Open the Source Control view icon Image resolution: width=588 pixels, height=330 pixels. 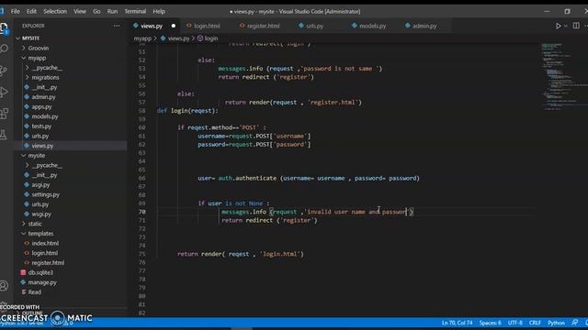coord(4,71)
